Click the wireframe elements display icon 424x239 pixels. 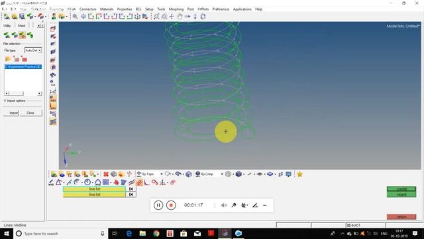point(228,174)
